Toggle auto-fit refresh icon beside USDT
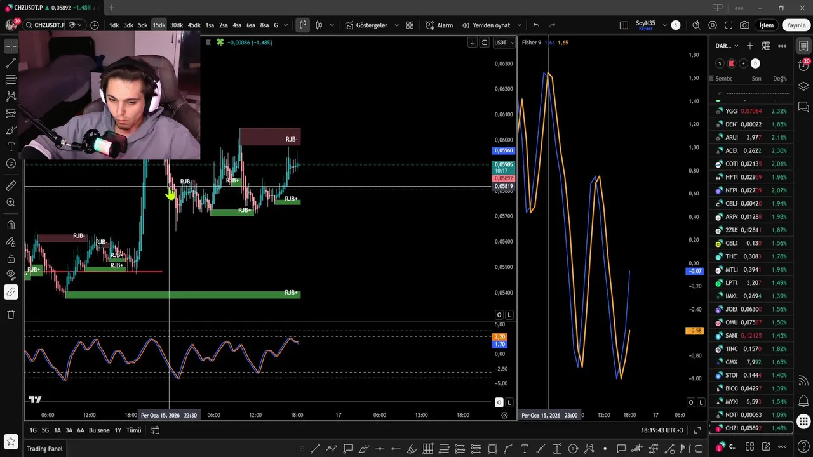The width and height of the screenshot is (813, 457). (484, 43)
